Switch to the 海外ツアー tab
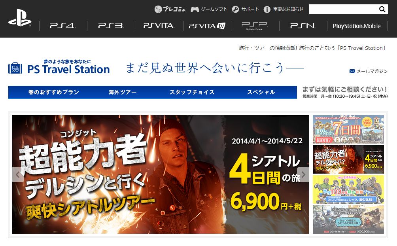The image size is (397, 246). click(123, 92)
